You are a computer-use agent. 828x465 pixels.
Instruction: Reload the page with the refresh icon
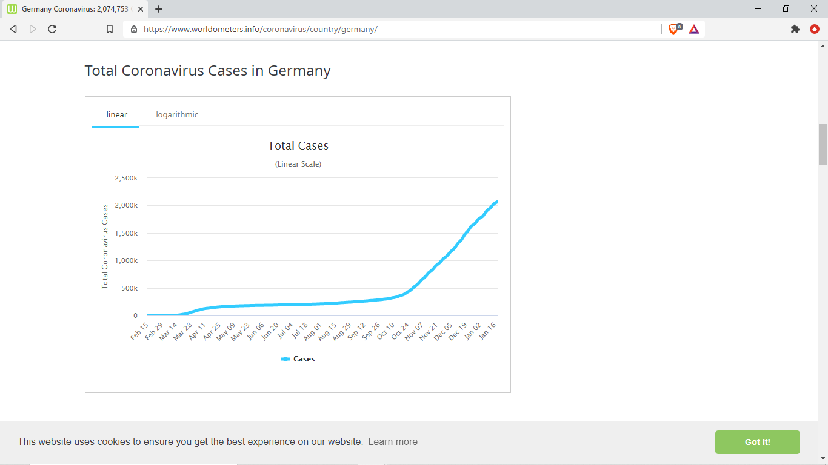click(52, 29)
